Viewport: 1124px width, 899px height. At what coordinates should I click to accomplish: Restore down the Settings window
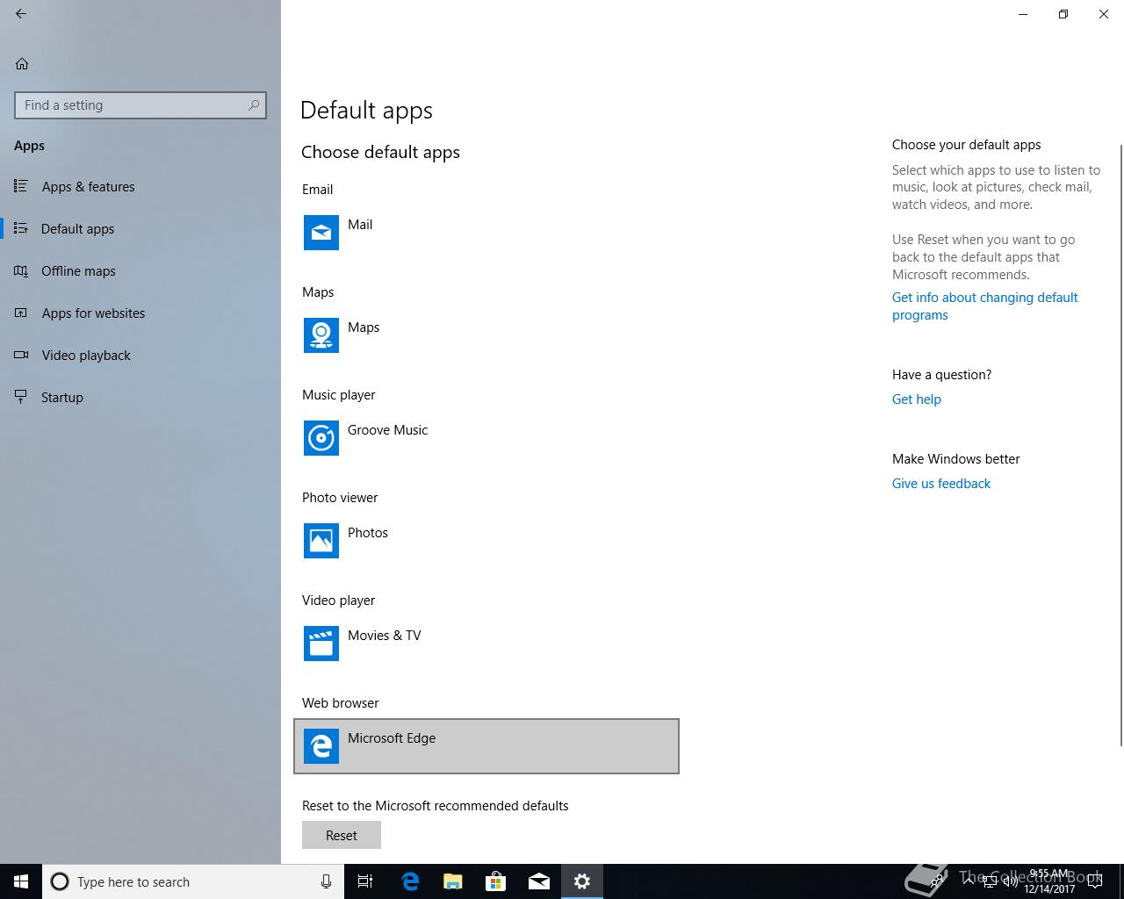(1063, 14)
